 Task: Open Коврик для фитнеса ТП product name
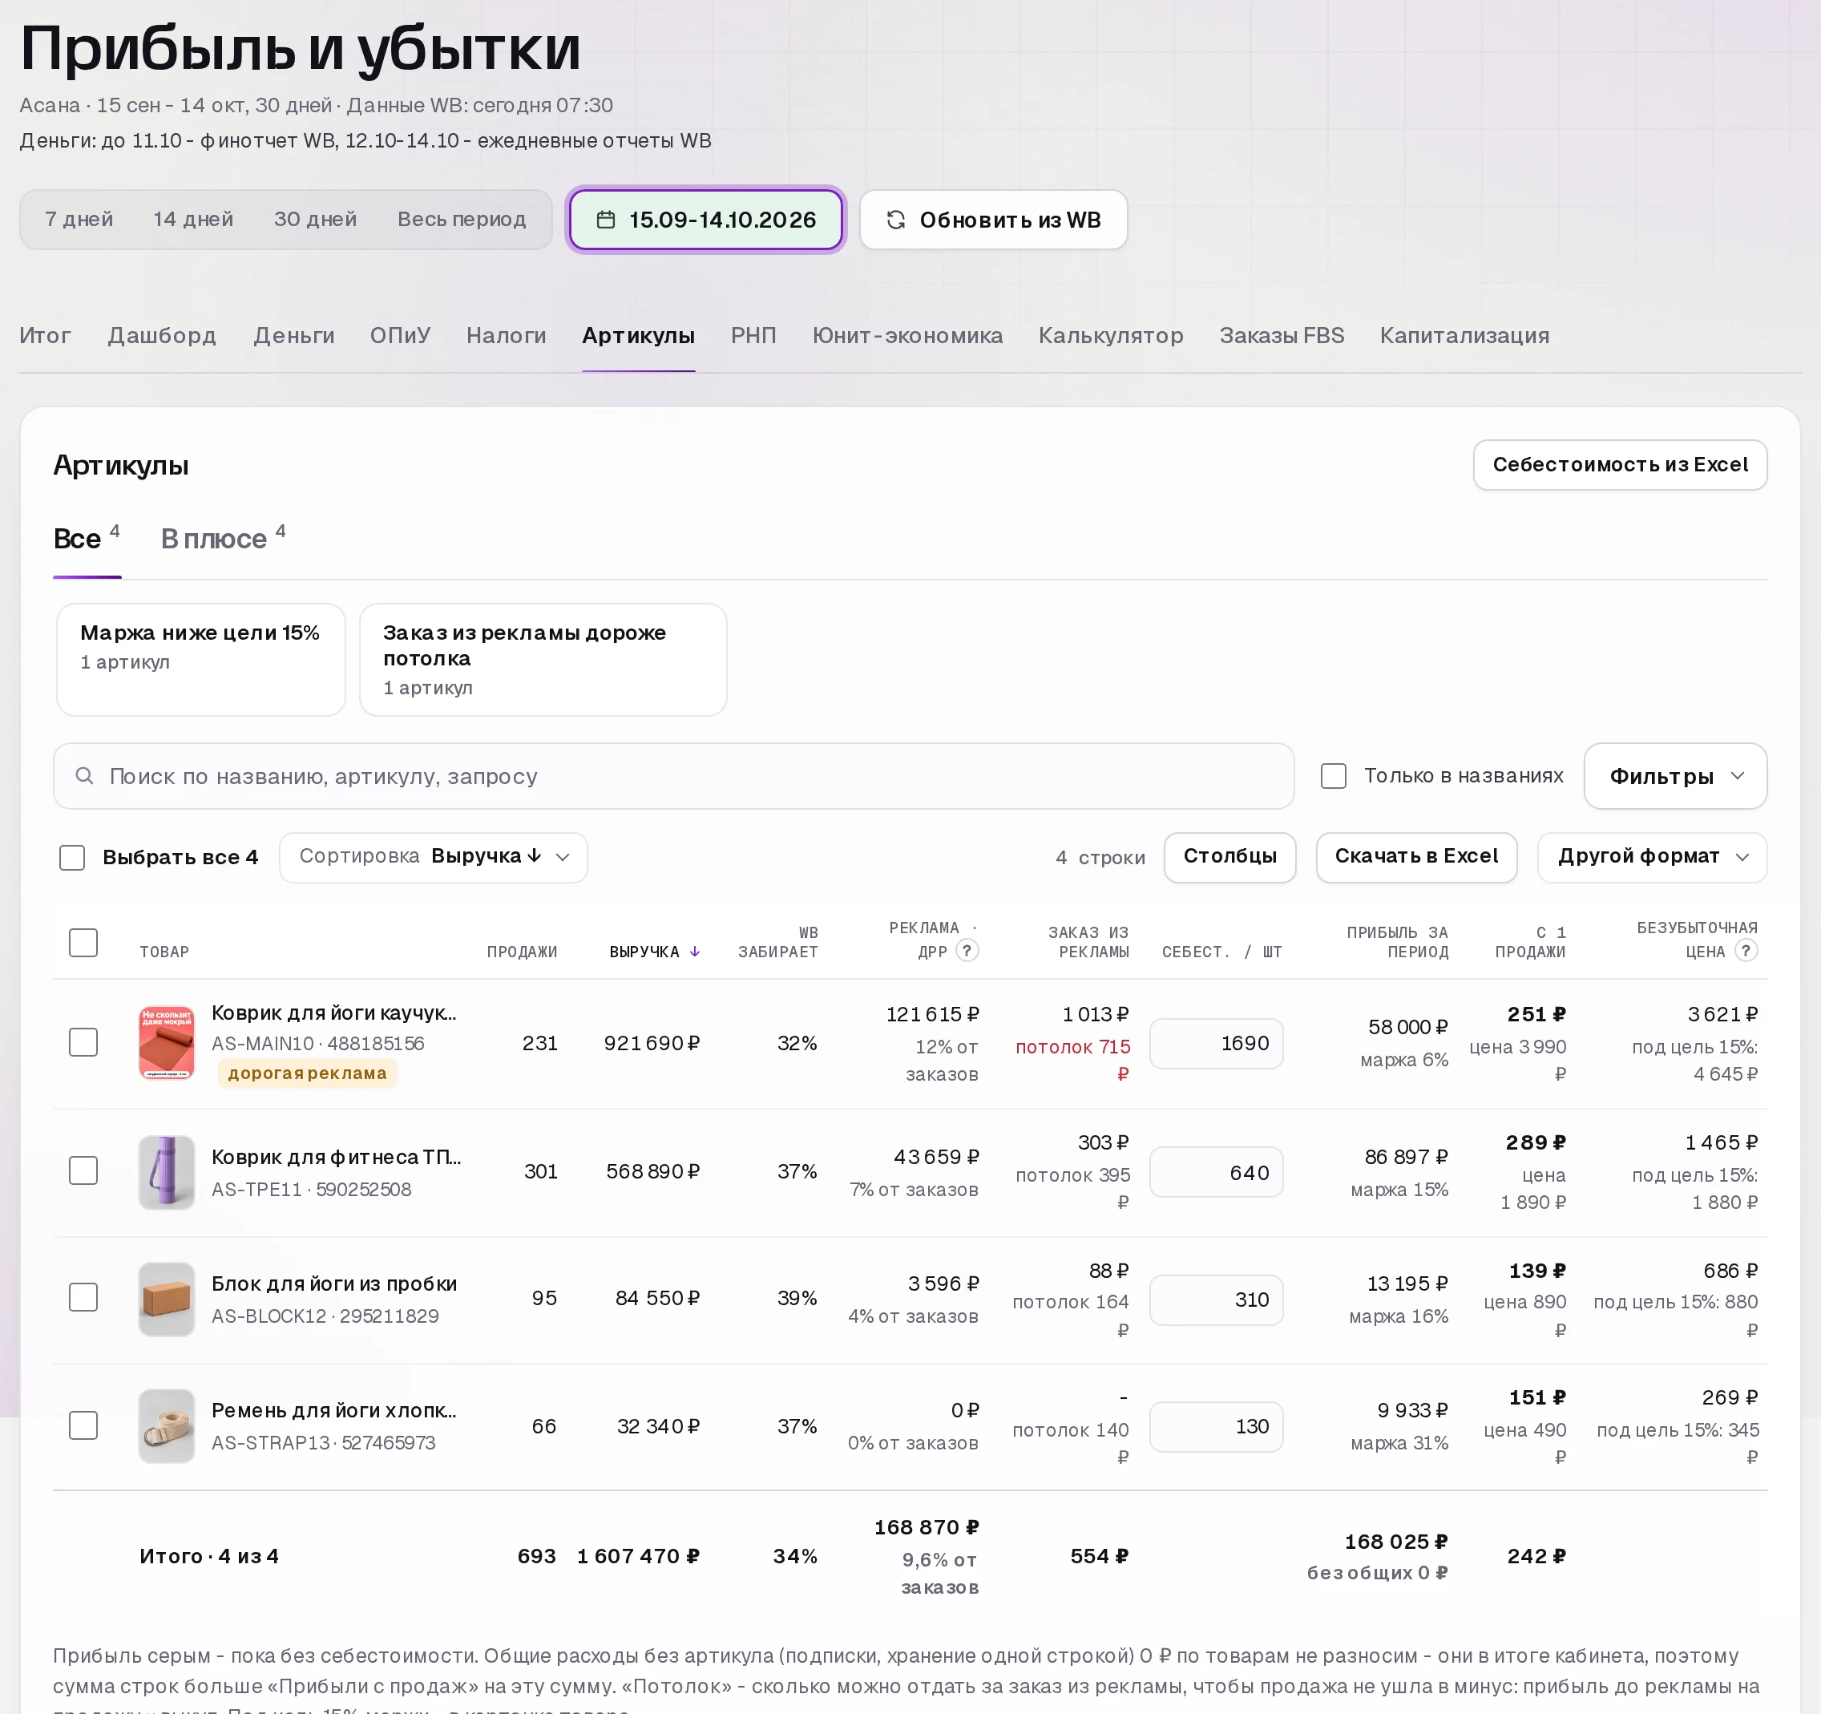point(336,1157)
